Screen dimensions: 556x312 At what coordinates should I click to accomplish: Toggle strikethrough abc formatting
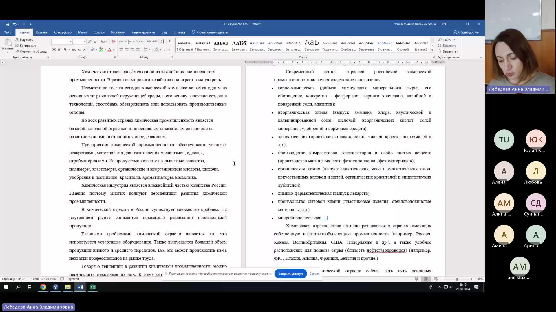click(74, 50)
